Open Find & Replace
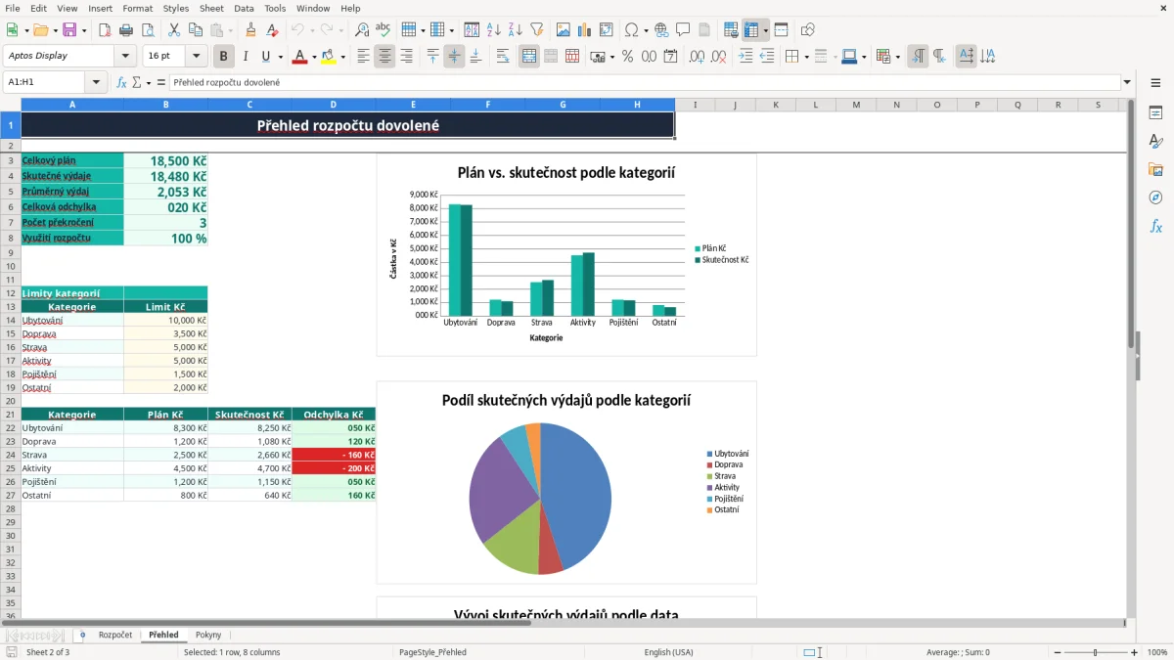The height and width of the screenshot is (660, 1174). click(x=362, y=30)
